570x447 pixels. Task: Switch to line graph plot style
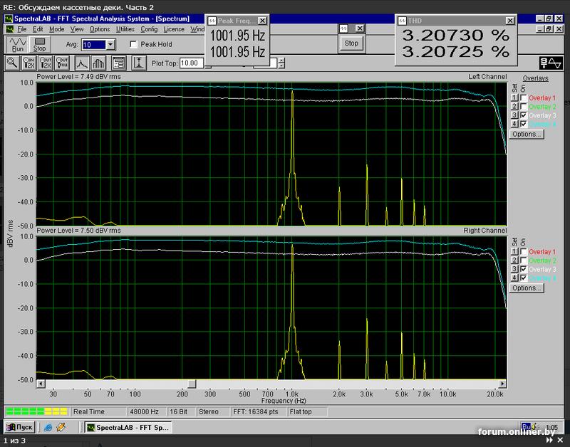(82, 63)
